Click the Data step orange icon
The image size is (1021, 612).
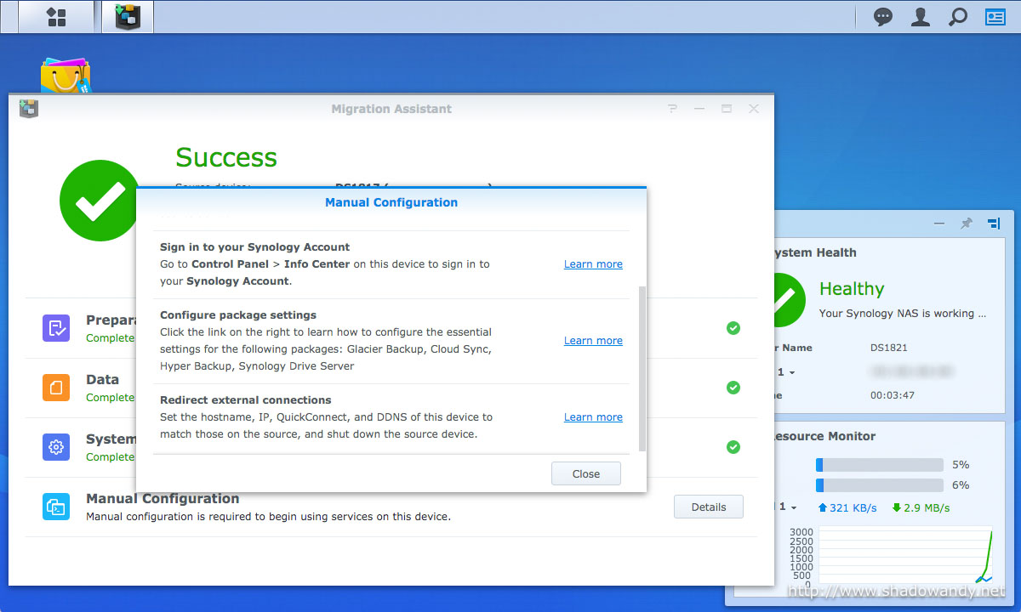point(56,388)
